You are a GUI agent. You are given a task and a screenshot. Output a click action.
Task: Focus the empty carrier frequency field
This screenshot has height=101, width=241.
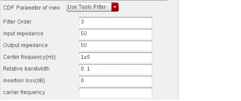point(115,93)
